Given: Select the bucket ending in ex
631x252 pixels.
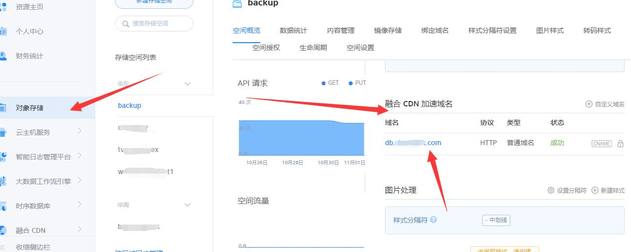Looking at the screenshot, I should (138, 150).
